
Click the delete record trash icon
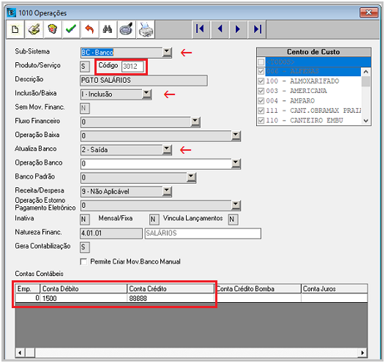pos(53,29)
